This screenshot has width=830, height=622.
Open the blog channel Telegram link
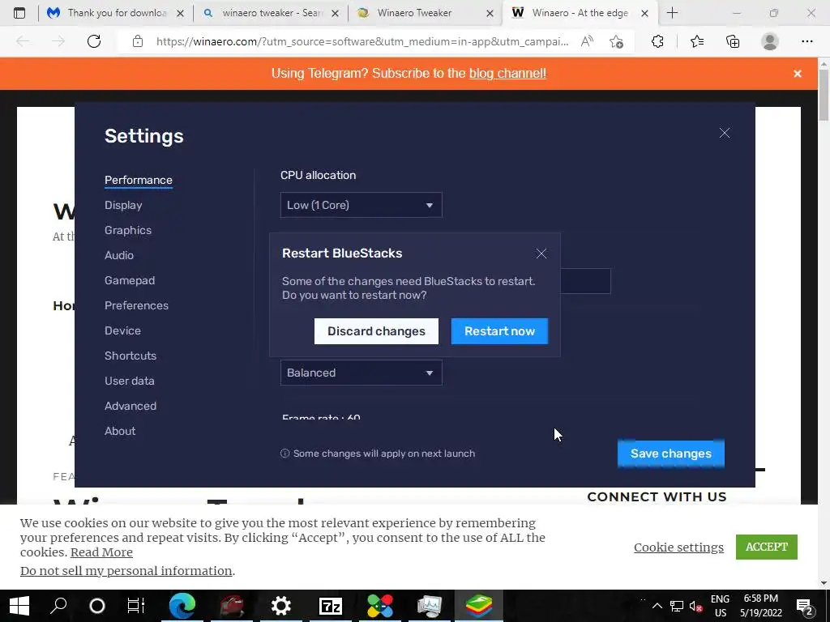[507, 74]
